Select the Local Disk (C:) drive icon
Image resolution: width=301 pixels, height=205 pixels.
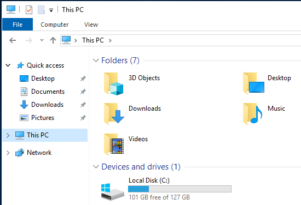tap(113, 191)
